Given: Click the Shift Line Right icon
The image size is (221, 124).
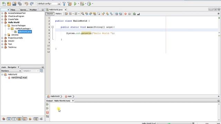Looking at the screenshot, I should (x=121, y=14).
